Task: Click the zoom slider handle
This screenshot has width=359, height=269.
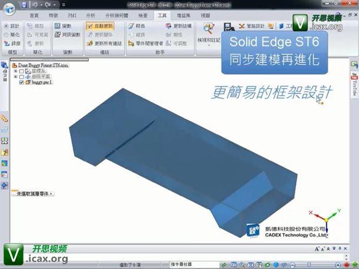Action: [308, 265]
